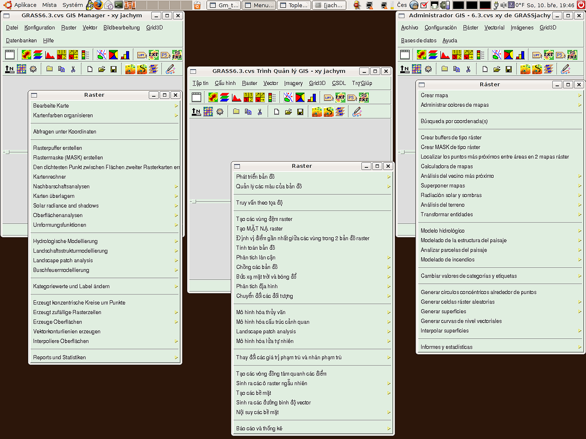Screen dimensions: 586x439
Task: Open the Systém menu in top panel
Action: point(72,5)
